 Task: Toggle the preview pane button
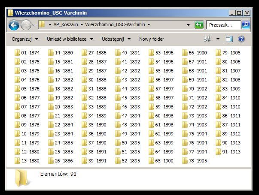(229, 39)
